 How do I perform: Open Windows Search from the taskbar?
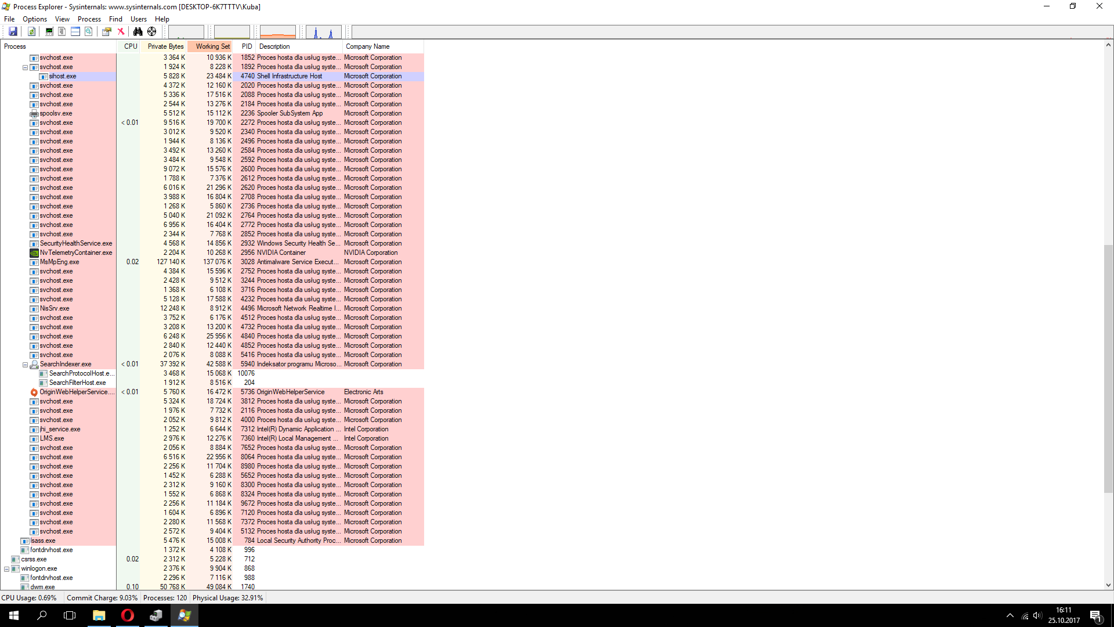coord(42,615)
